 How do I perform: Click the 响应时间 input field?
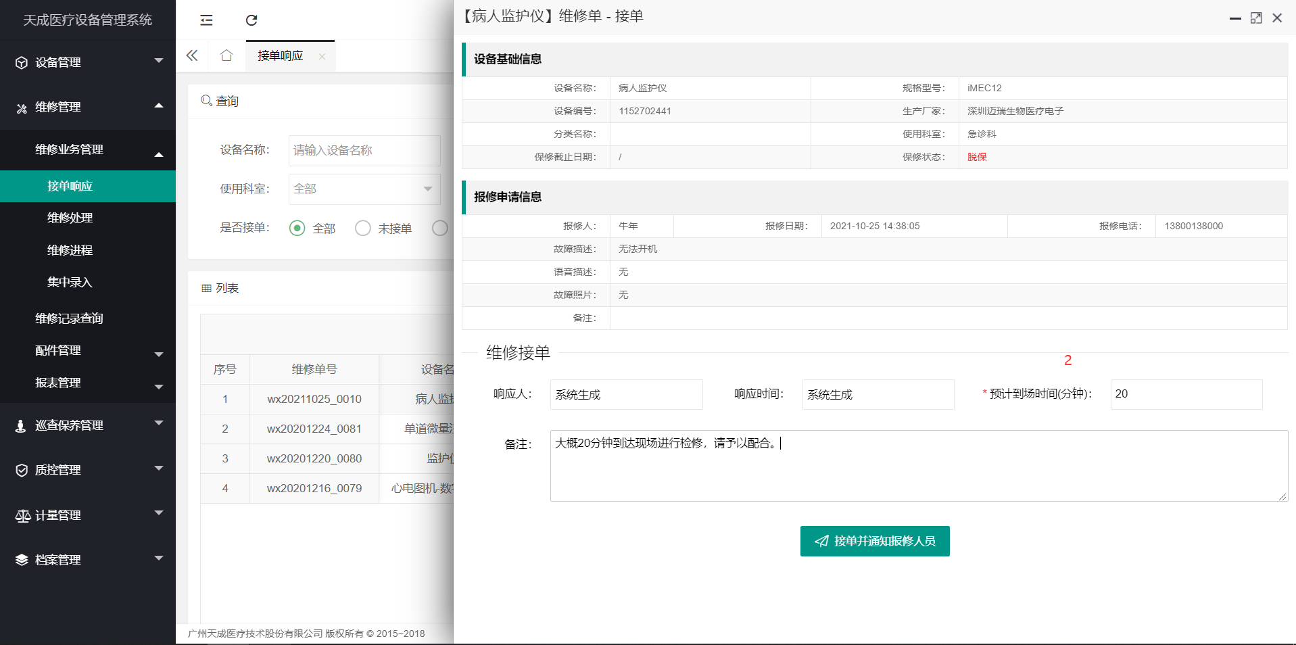(878, 394)
